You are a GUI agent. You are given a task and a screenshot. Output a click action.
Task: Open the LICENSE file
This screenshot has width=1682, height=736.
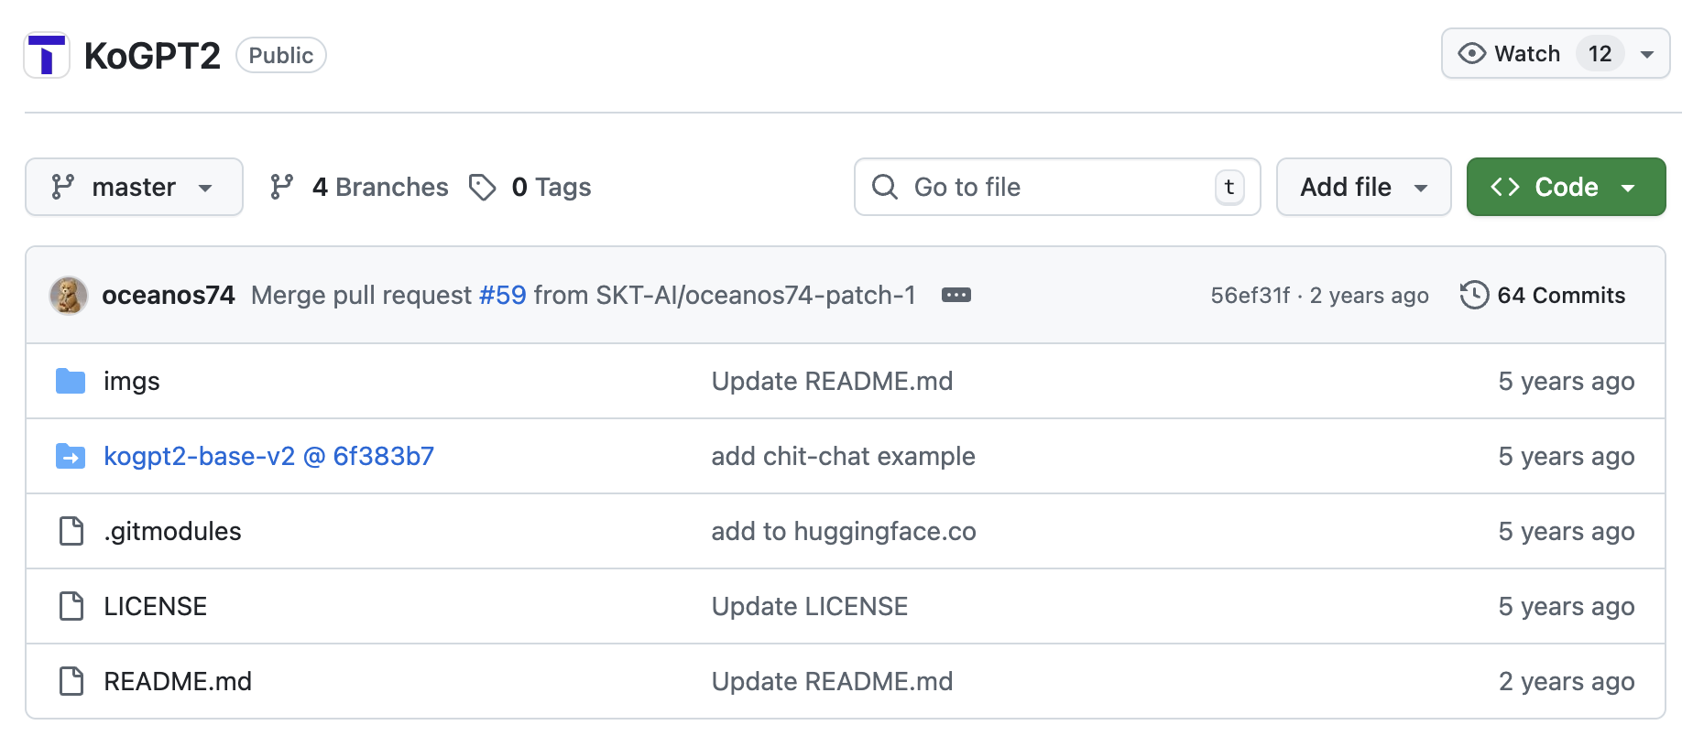pos(156,606)
